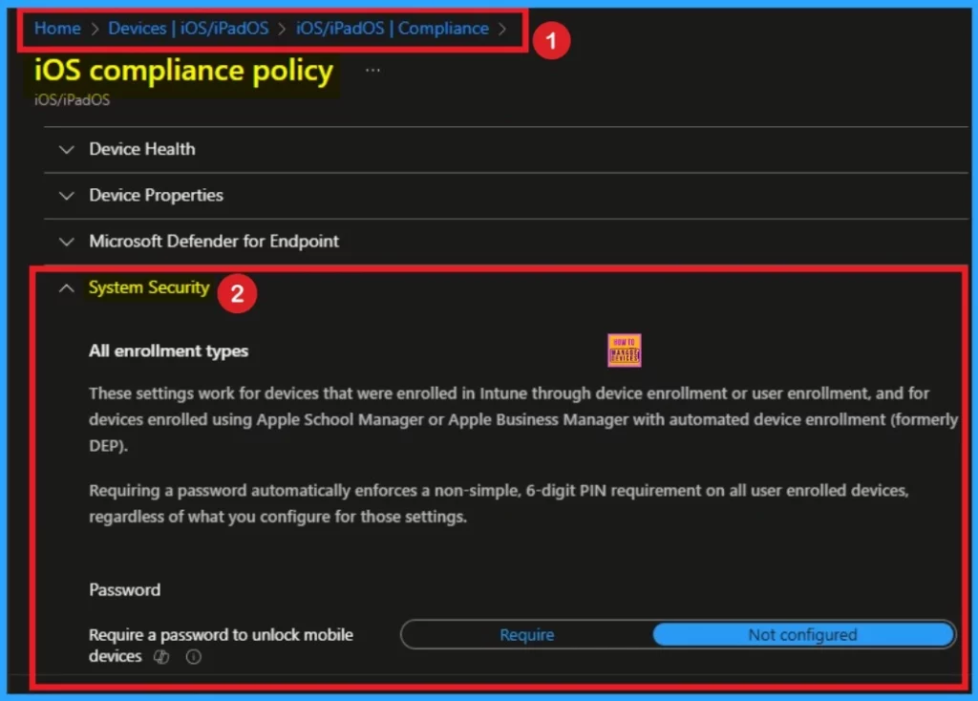Click the 'Device Health' section title
The width and height of the screenshot is (978, 701).
(142, 149)
